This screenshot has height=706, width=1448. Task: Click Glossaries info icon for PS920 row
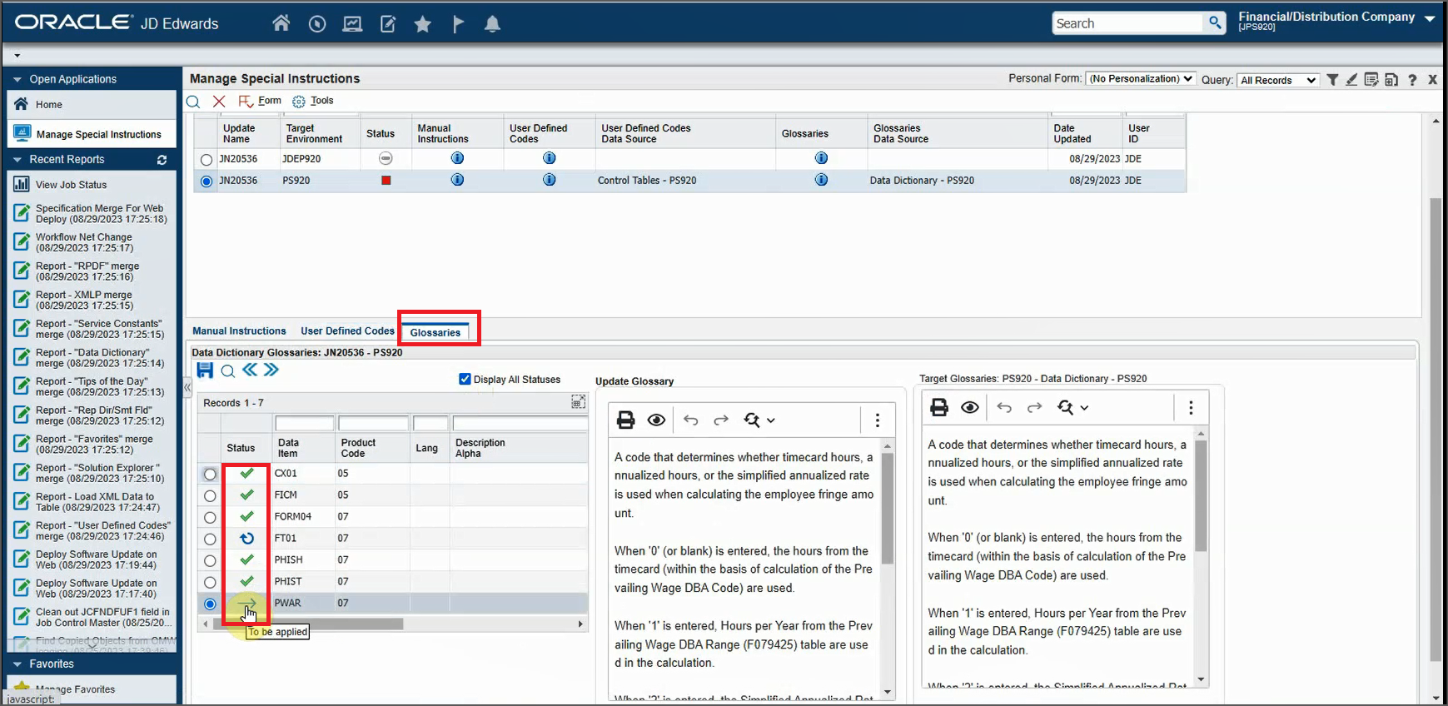coord(821,180)
